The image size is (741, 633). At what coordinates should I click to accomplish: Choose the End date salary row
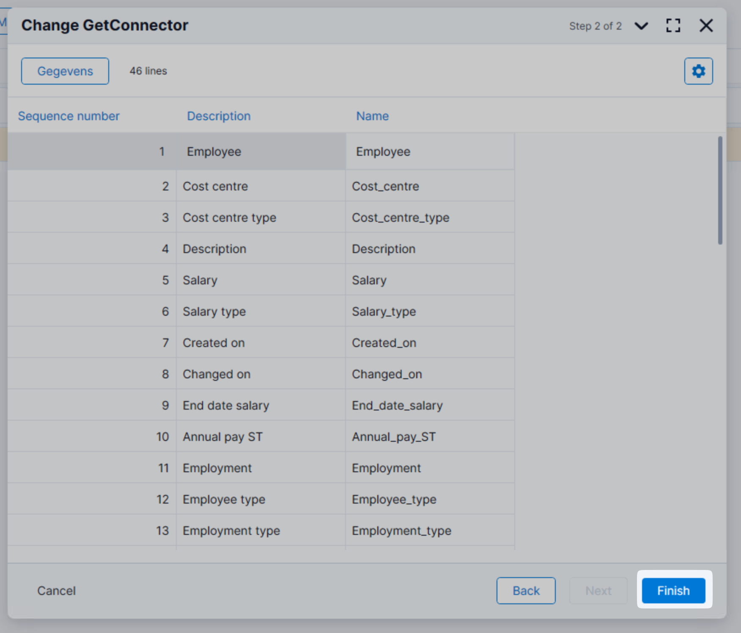coord(226,405)
